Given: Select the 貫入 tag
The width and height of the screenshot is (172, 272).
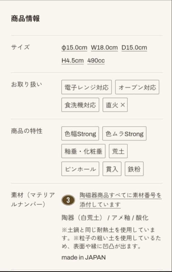Looking at the screenshot, I should 112,169.
